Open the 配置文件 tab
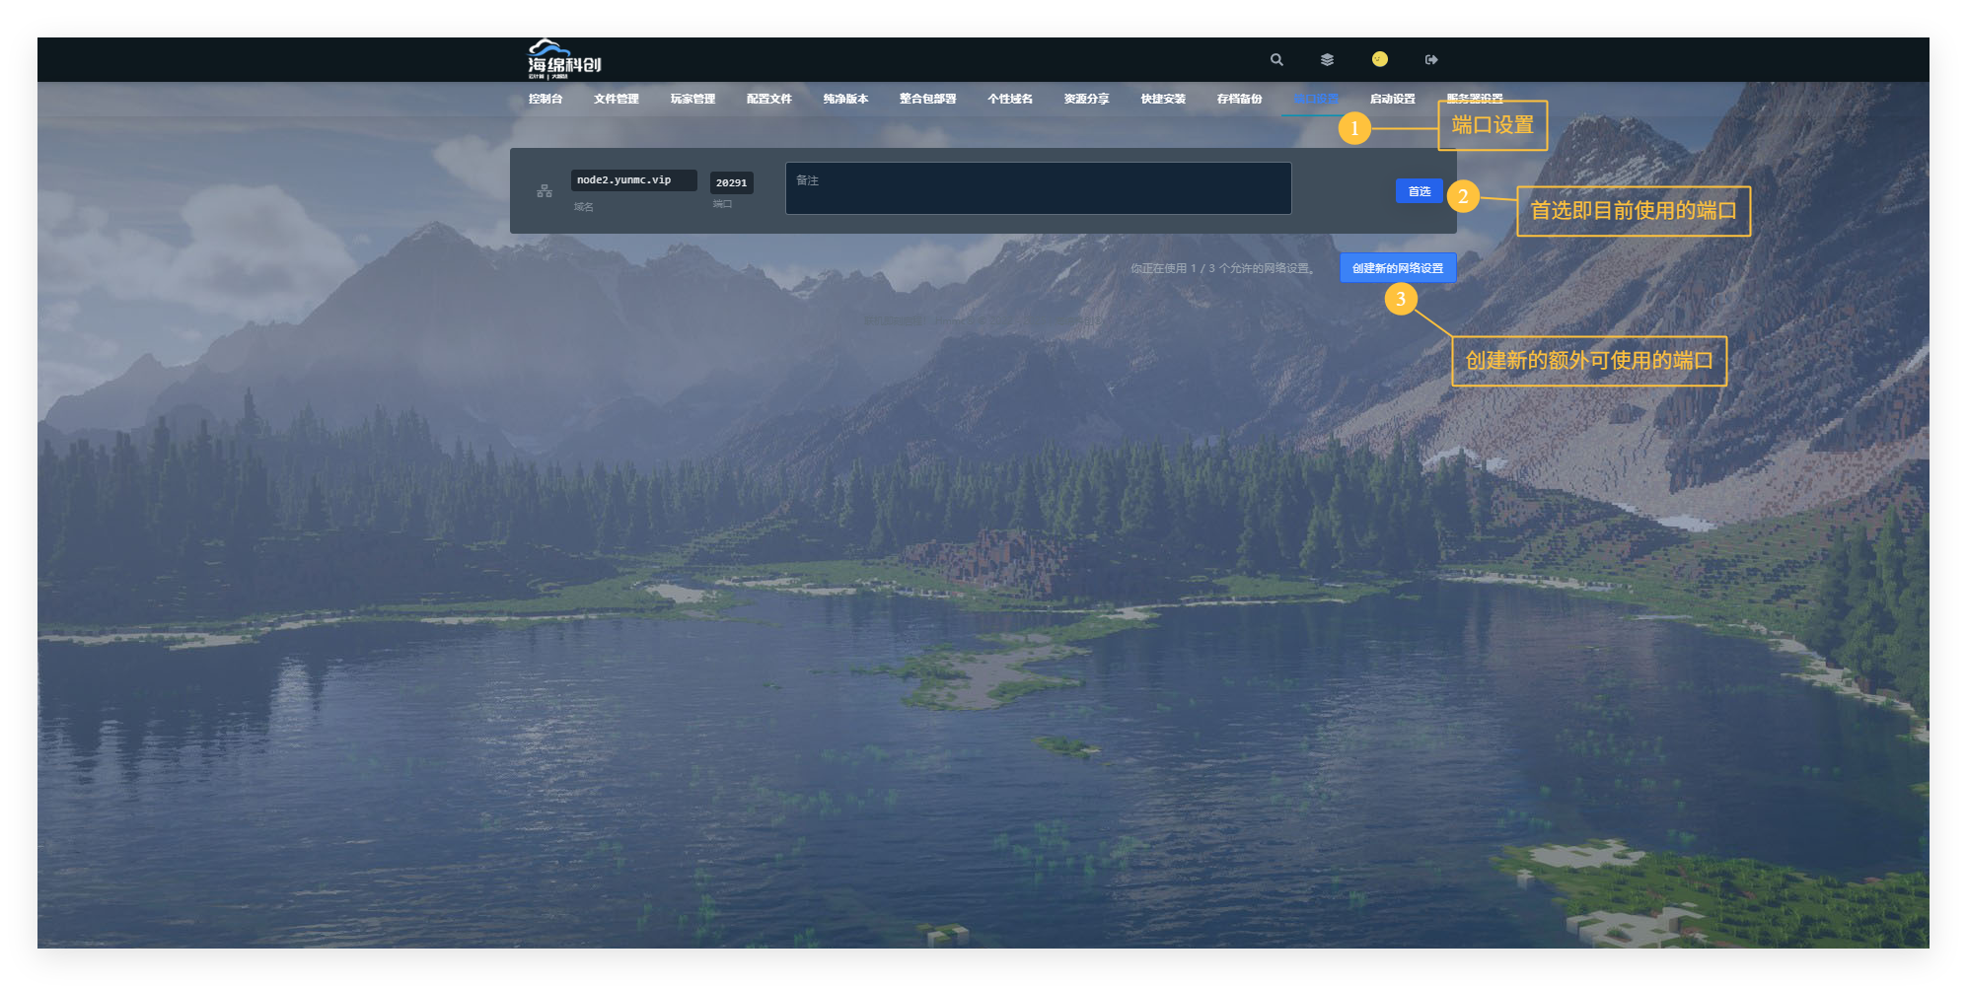The image size is (1967, 986). tap(768, 99)
